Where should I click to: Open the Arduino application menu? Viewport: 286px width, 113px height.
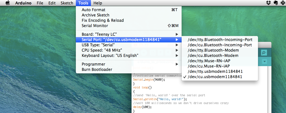pyautogui.click(x=23, y=3)
